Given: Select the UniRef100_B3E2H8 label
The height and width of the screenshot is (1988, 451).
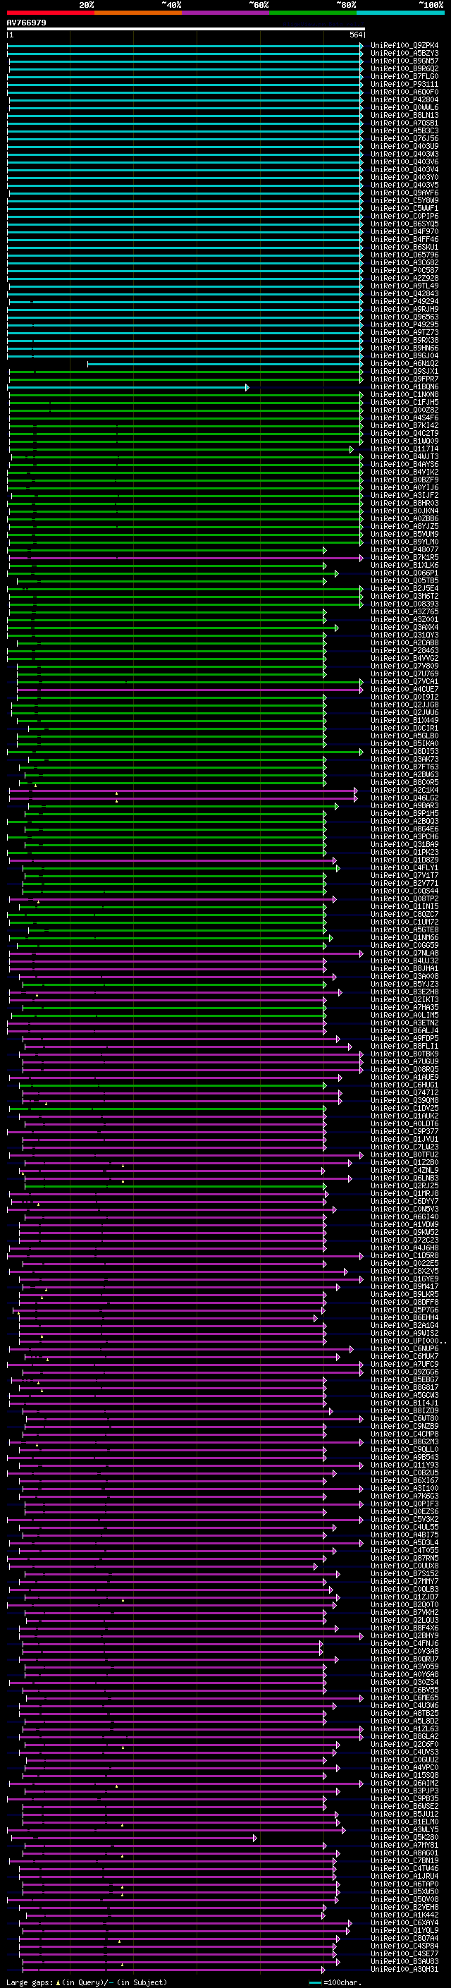Looking at the screenshot, I should click(x=404, y=992).
